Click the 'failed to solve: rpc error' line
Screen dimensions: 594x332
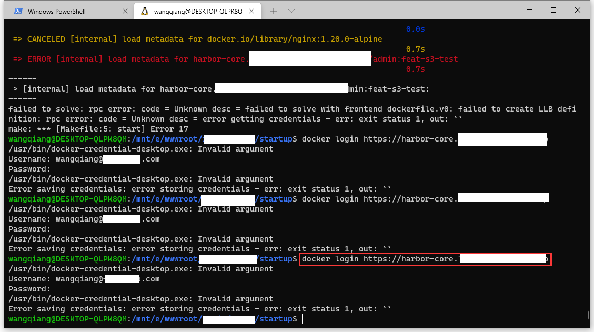coord(292,109)
